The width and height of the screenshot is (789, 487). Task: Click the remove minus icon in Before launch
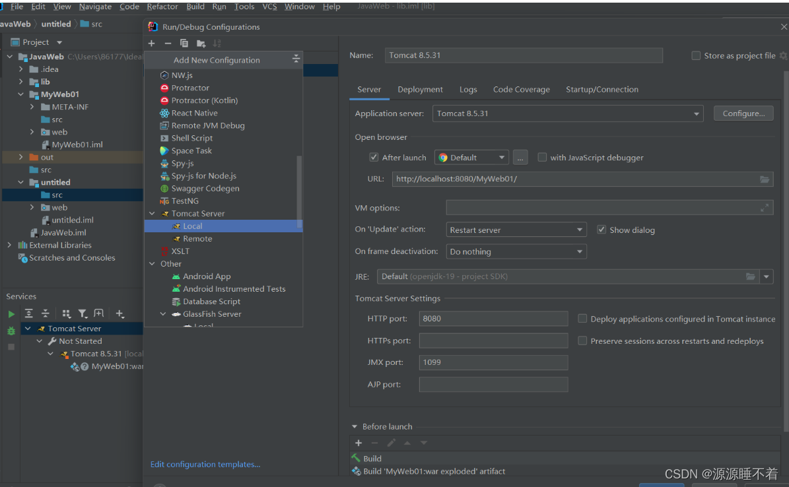[x=374, y=443]
